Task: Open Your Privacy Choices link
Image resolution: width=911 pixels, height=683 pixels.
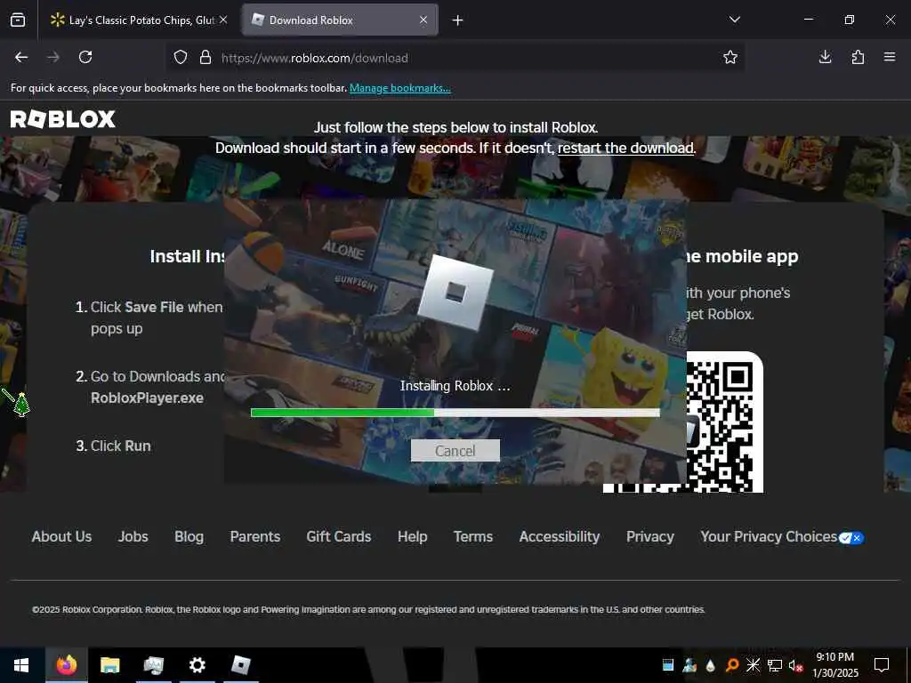Action: (769, 536)
